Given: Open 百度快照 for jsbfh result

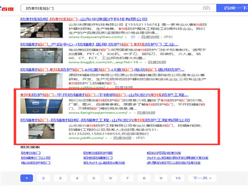Looking at the screenshot, I should (123, 138).
